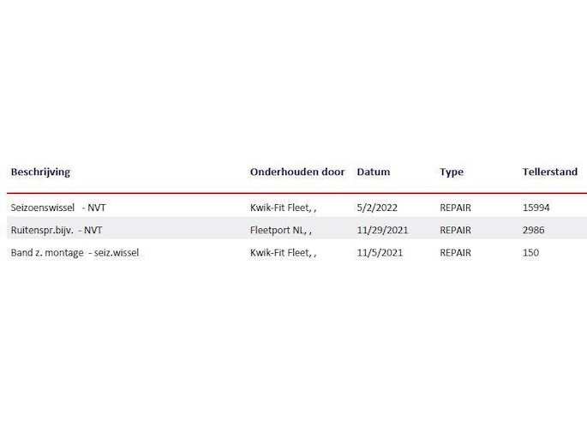Click the Beschrijving column header
The image size is (587, 440).
coord(40,172)
